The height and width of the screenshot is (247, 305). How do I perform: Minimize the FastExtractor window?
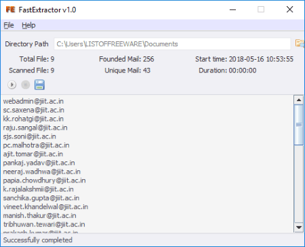[232, 9]
